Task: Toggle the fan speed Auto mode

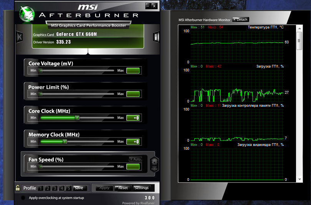Action: (135, 159)
